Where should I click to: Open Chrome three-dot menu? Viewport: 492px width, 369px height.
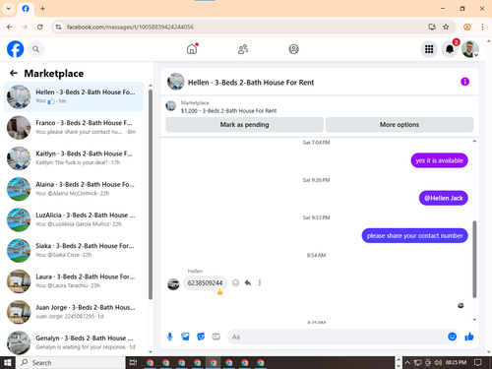(x=482, y=27)
